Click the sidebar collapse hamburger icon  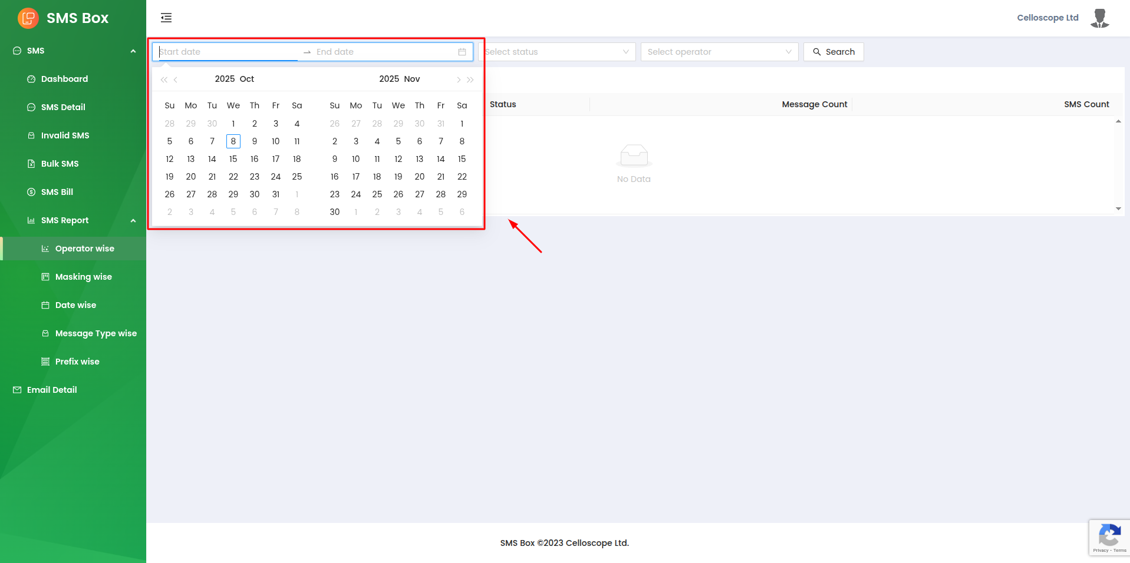166,18
